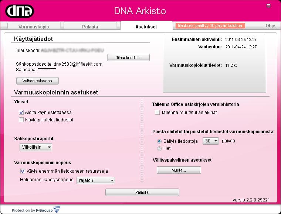
Task: Click the subscription expiring notice banner
Action: (x=210, y=25)
